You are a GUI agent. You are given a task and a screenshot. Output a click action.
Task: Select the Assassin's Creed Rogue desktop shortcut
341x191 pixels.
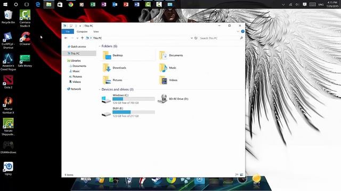(9, 62)
